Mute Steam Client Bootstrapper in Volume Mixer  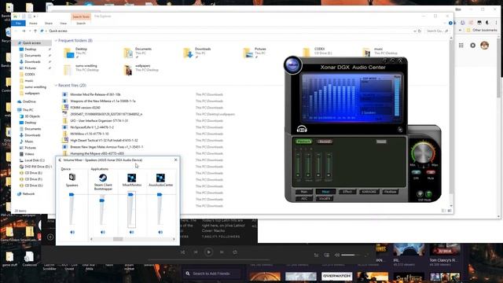click(x=103, y=232)
